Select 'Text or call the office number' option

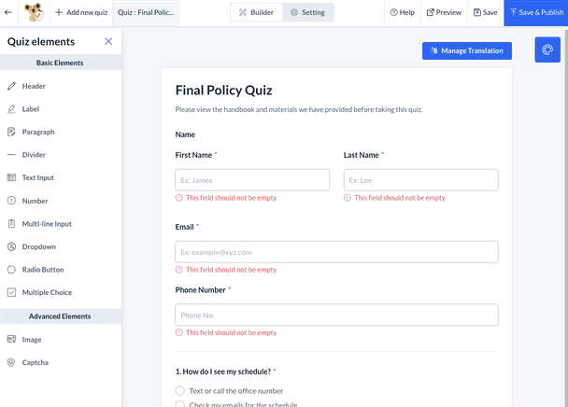180,391
